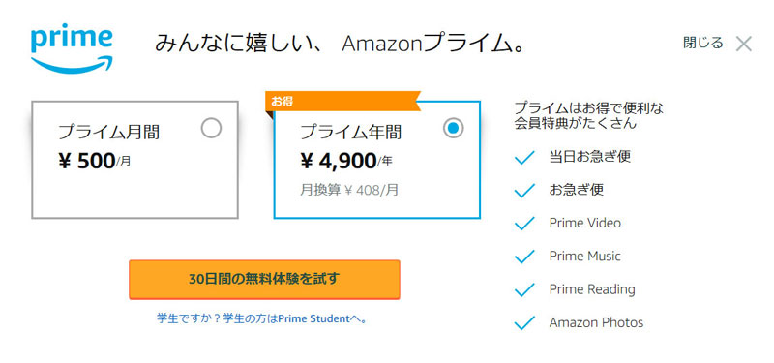Click the checkmark beside Amazon Photos
The image size is (774, 363).
524,323
